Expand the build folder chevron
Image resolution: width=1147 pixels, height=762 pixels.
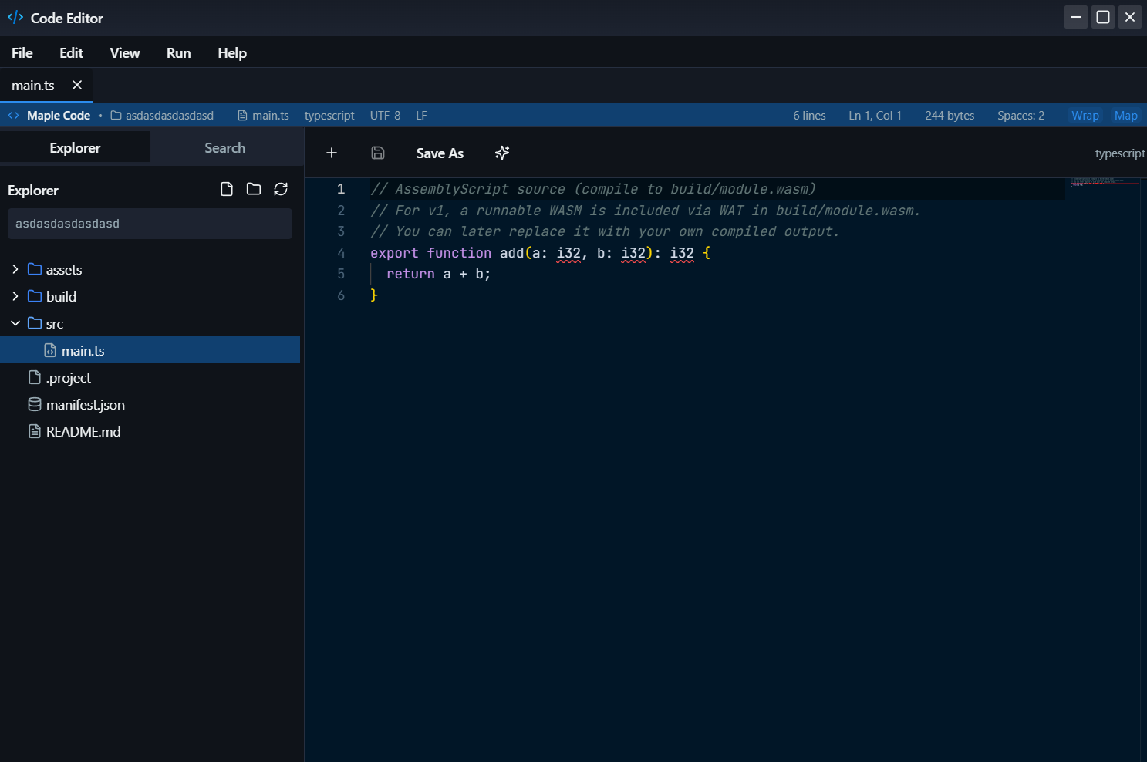point(15,296)
